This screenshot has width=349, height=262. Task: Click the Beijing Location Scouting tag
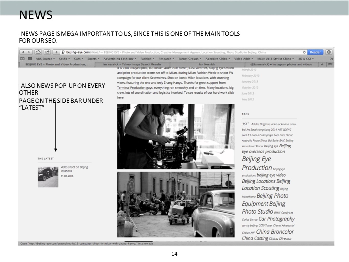pos(266,185)
